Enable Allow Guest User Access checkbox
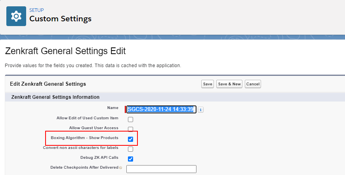The width and height of the screenshot is (345, 175). (130, 129)
